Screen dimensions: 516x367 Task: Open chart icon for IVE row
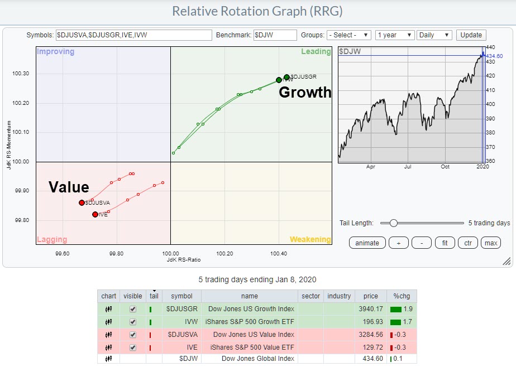click(108, 347)
